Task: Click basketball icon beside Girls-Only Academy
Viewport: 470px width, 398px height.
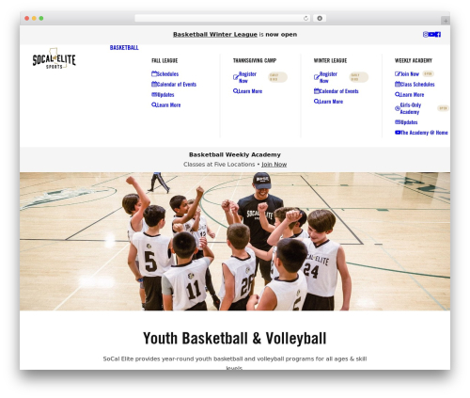Action: pos(398,108)
